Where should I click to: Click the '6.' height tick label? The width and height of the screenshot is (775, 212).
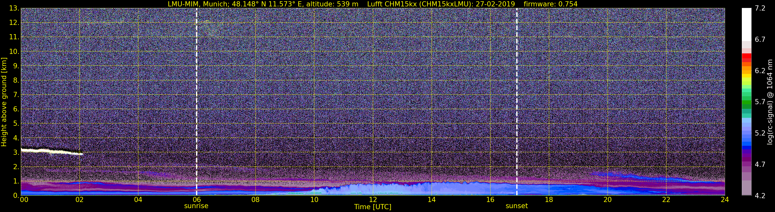click(x=16, y=109)
